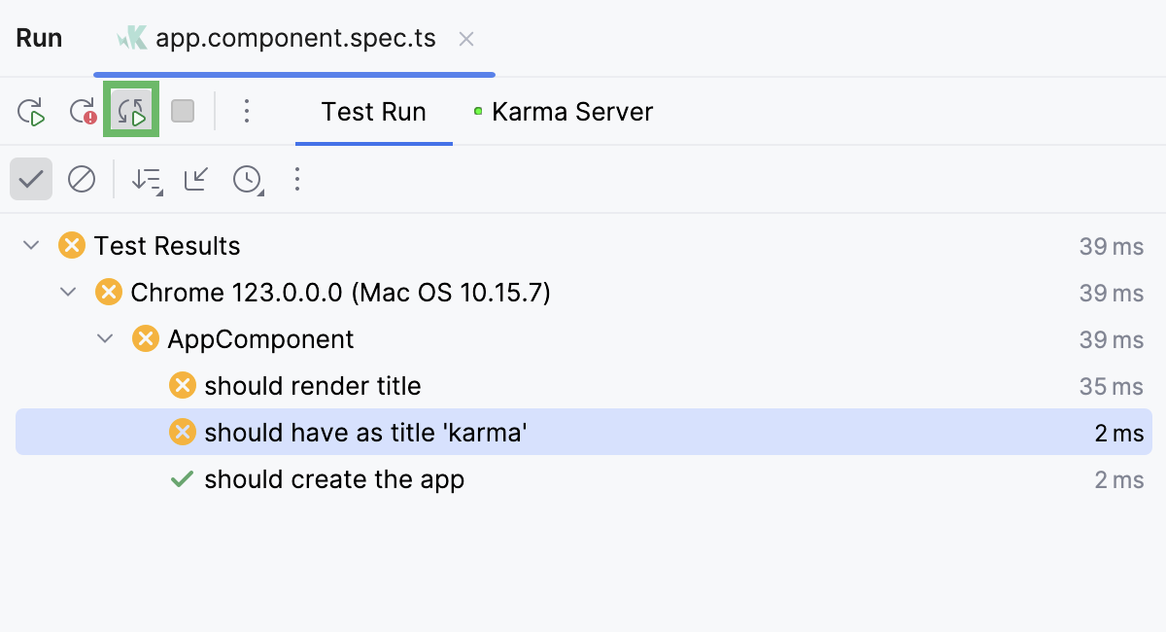Open the Test History clock icon
The image size is (1166, 632).
pyautogui.click(x=248, y=180)
